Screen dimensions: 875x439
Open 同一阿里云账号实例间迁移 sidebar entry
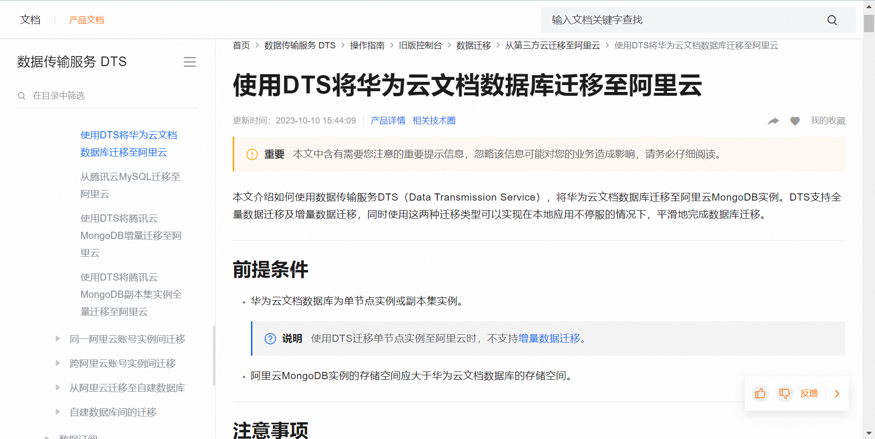[127, 339]
